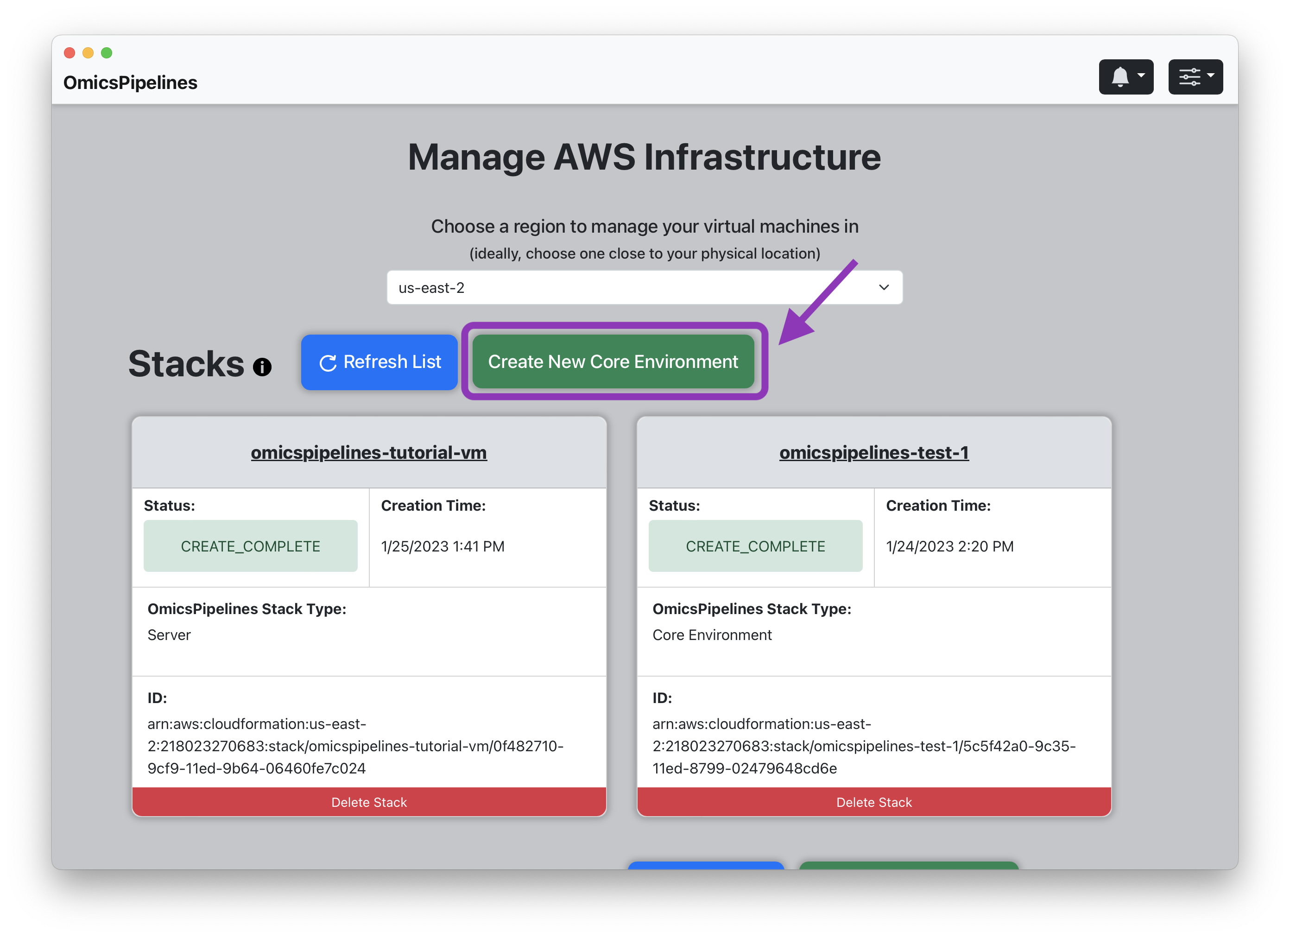Click the red close window button
This screenshot has width=1290, height=938.
(x=70, y=53)
